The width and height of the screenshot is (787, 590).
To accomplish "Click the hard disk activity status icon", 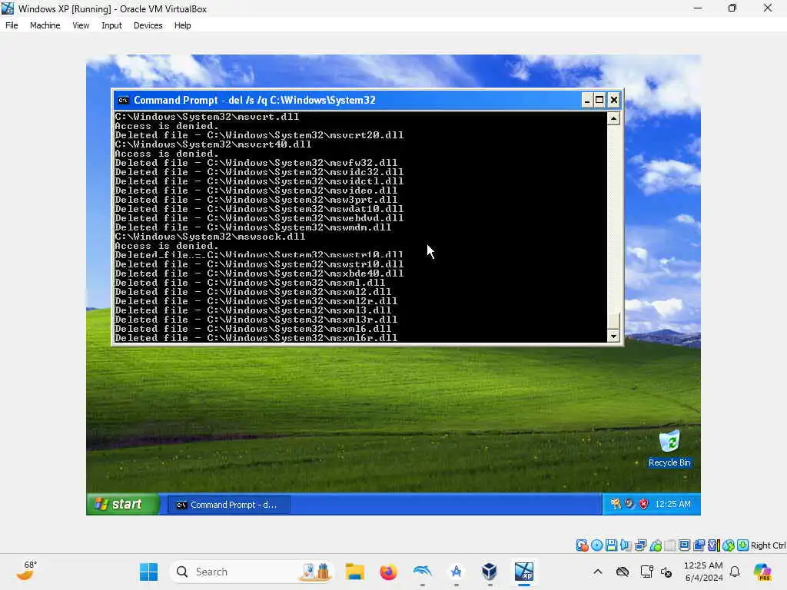I will coord(583,545).
